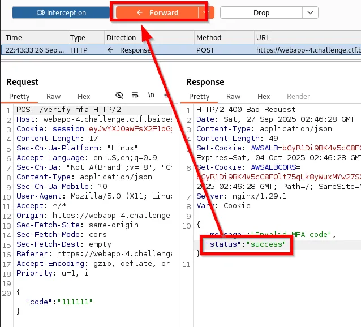The image size is (361, 327).
Task: Open the Hex tab in Response
Action: click(x=264, y=97)
